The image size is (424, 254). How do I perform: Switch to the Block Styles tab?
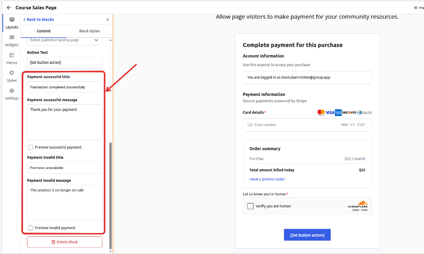89,31
